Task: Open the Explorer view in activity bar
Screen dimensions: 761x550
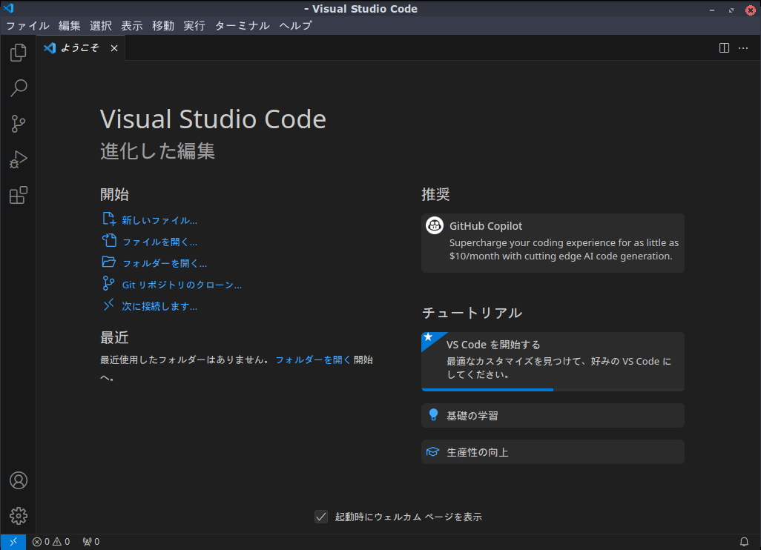Action: click(18, 53)
